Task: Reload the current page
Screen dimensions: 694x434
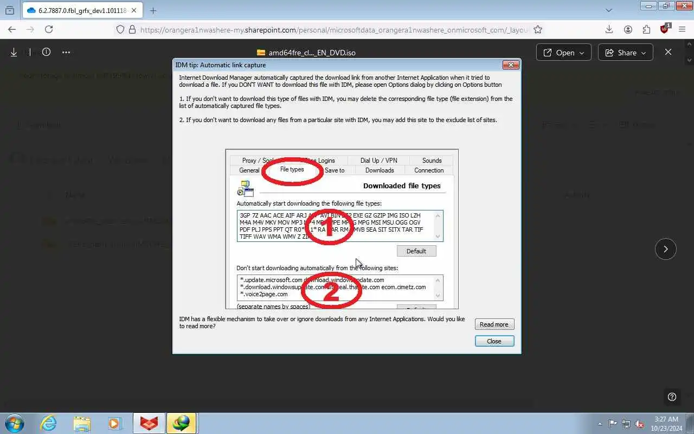Action: [x=49, y=29]
